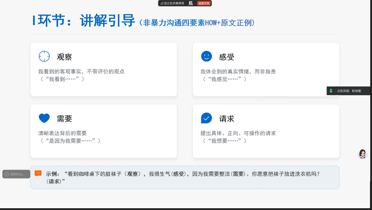Select the 请求 card heading
This screenshot has width=372, height=210.
(x=227, y=119)
